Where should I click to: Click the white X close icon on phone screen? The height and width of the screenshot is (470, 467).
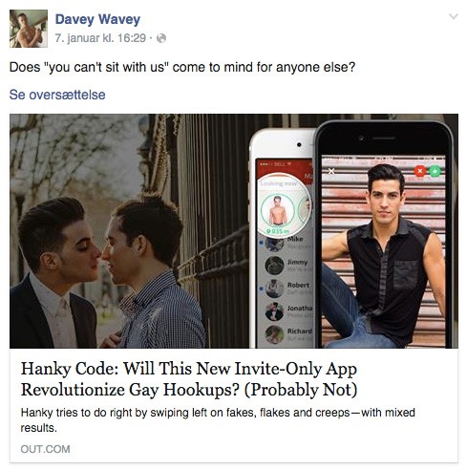(331, 171)
